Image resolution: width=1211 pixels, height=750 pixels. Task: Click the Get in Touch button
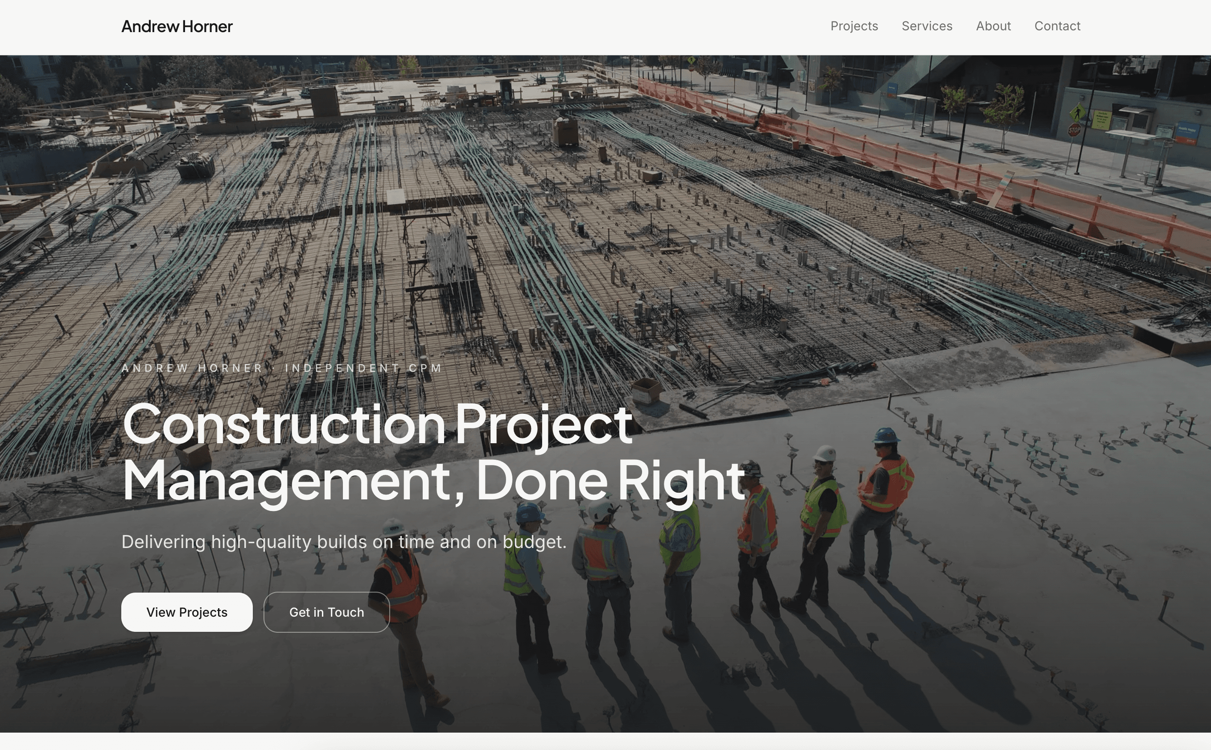click(x=326, y=612)
